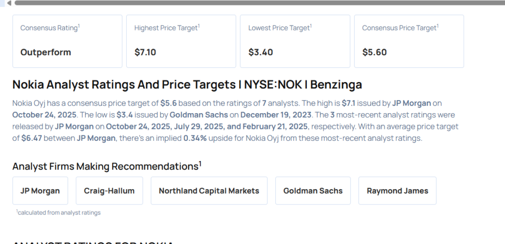
Task: Click the bold 0.34% upside figure
Action: (x=194, y=138)
